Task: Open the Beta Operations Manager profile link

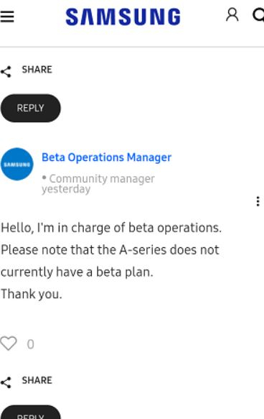Action: coord(106,157)
